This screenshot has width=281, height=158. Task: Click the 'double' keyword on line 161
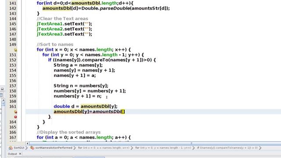click(x=62, y=106)
